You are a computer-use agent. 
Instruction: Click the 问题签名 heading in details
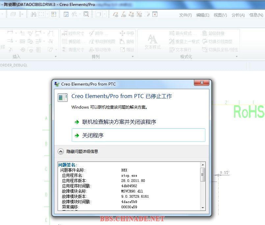(67, 165)
